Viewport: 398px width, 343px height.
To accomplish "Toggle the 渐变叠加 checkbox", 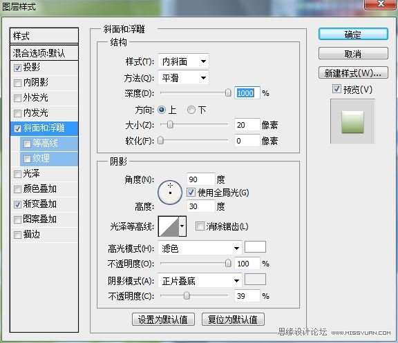I will (x=17, y=204).
